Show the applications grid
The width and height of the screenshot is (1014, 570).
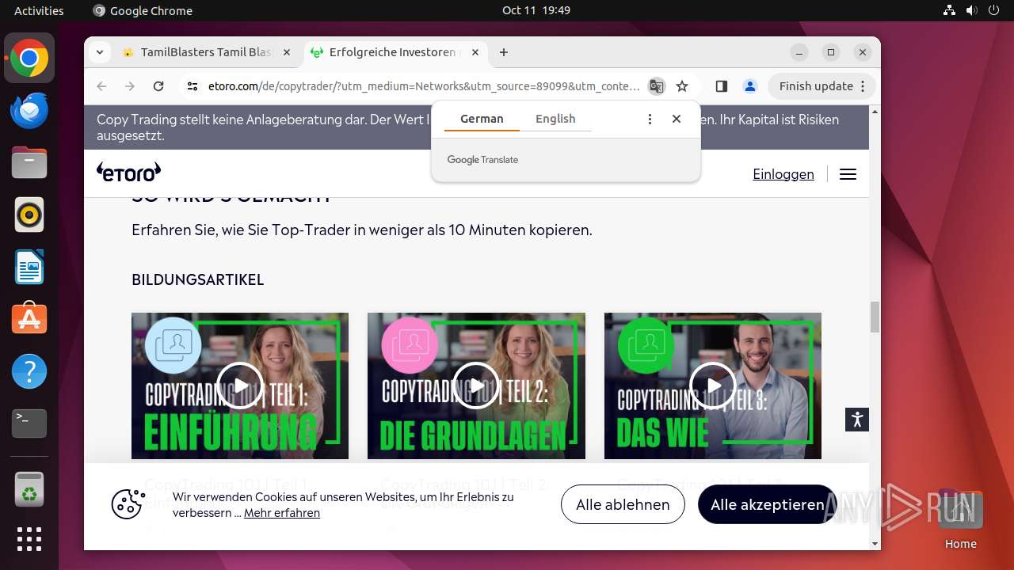coord(29,539)
